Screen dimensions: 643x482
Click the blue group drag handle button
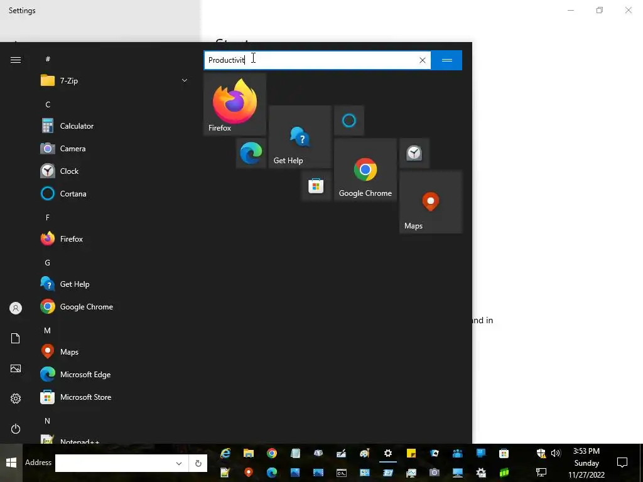447,60
